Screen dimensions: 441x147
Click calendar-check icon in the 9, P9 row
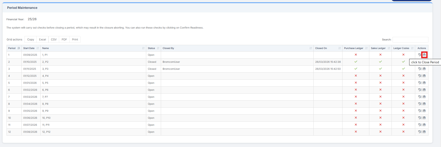(424, 111)
